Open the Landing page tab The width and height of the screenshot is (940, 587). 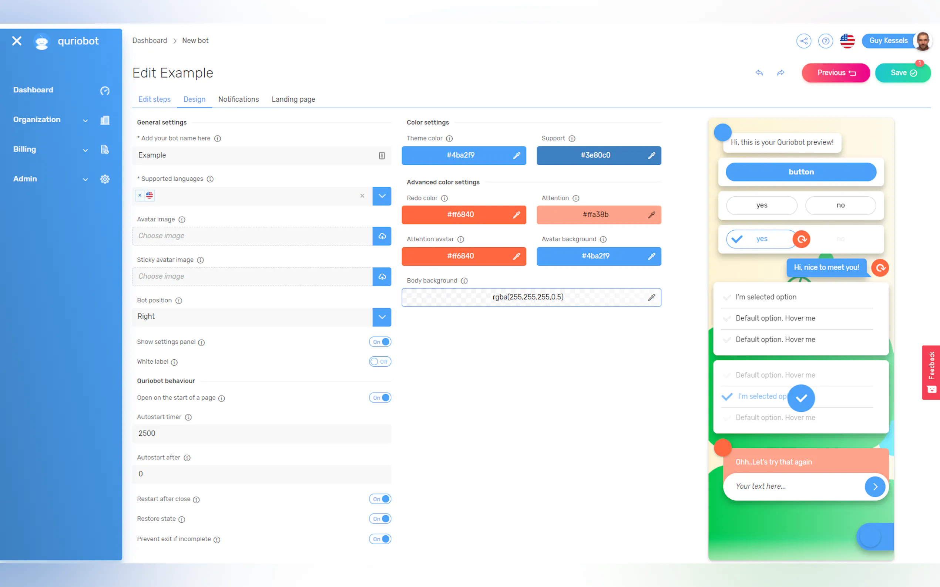[x=293, y=99]
